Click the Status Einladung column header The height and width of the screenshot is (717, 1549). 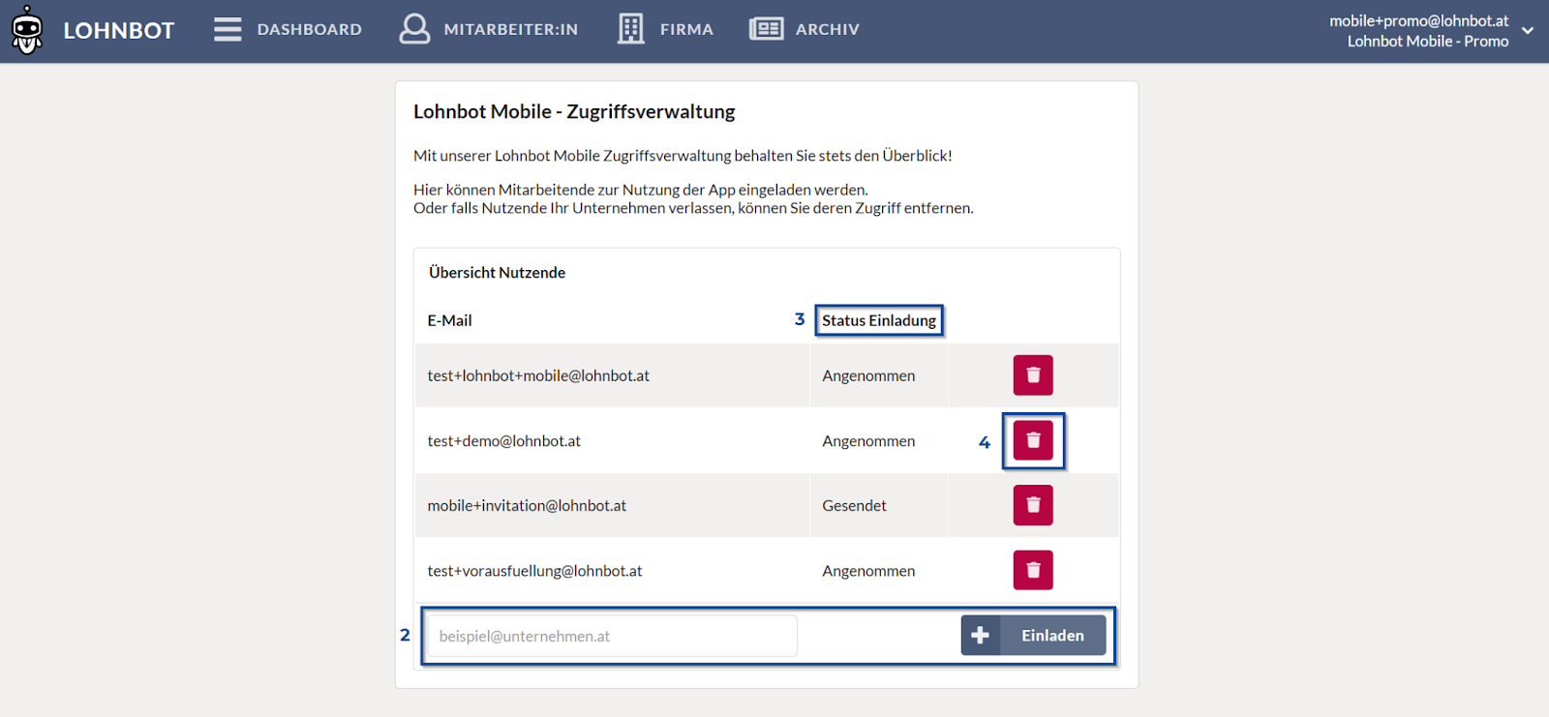click(x=879, y=320)
